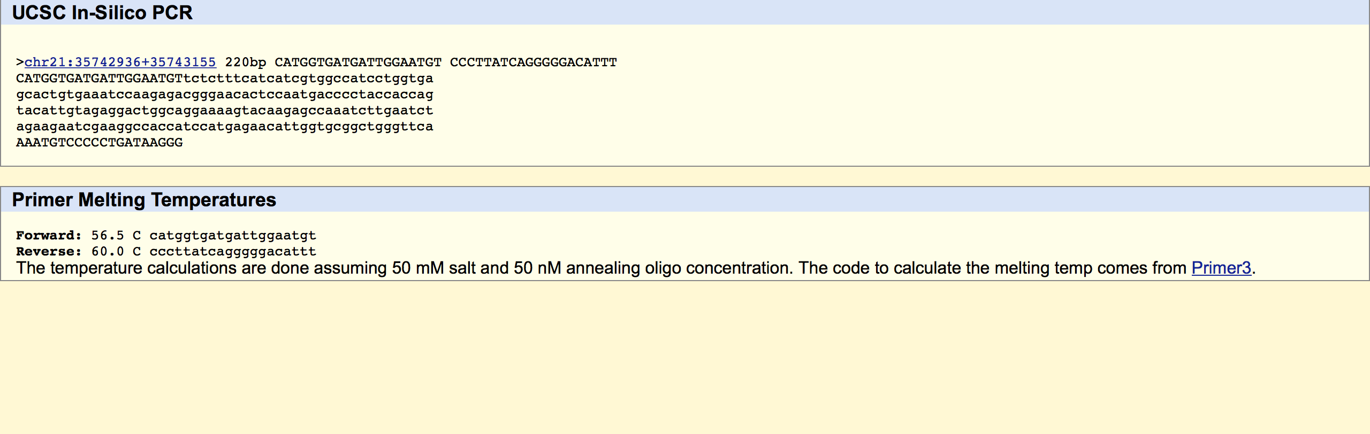Click the sequence line starting with agaagaatcgaagg
Image resolution: width=1370 pixels, height=434 pixels.
224,127
